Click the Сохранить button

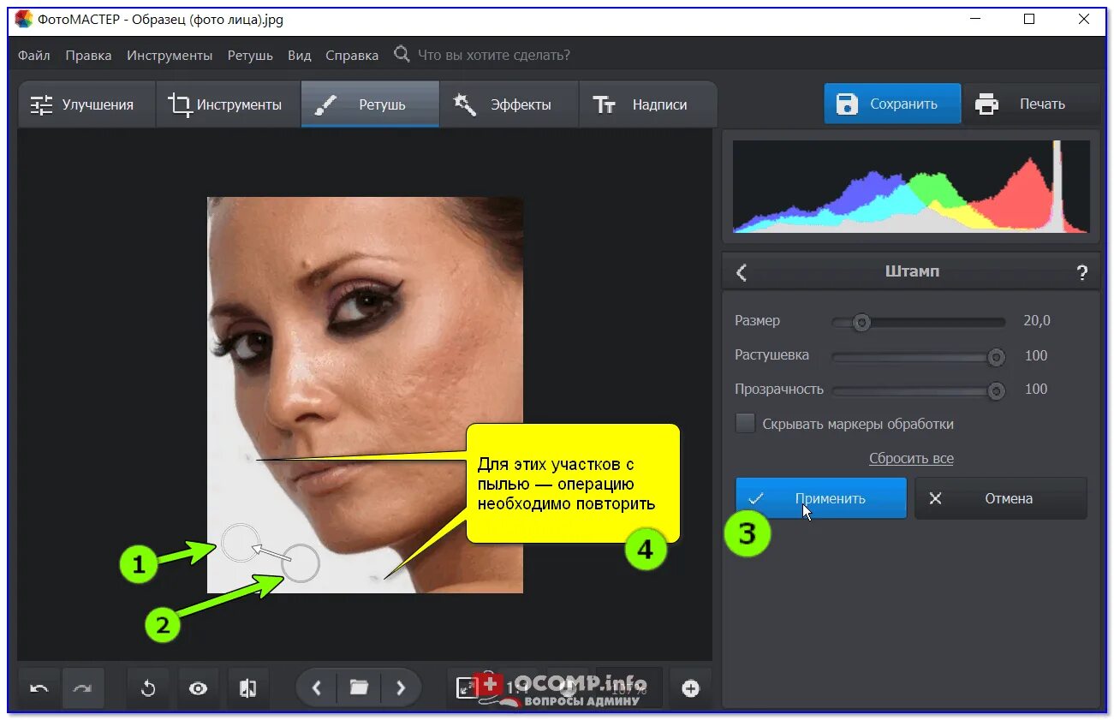(892, 104)
